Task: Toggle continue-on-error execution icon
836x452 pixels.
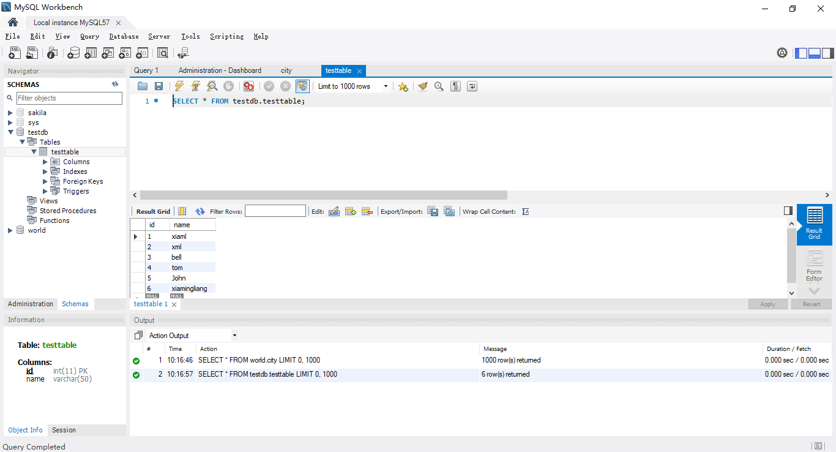Action: [248, 86]
